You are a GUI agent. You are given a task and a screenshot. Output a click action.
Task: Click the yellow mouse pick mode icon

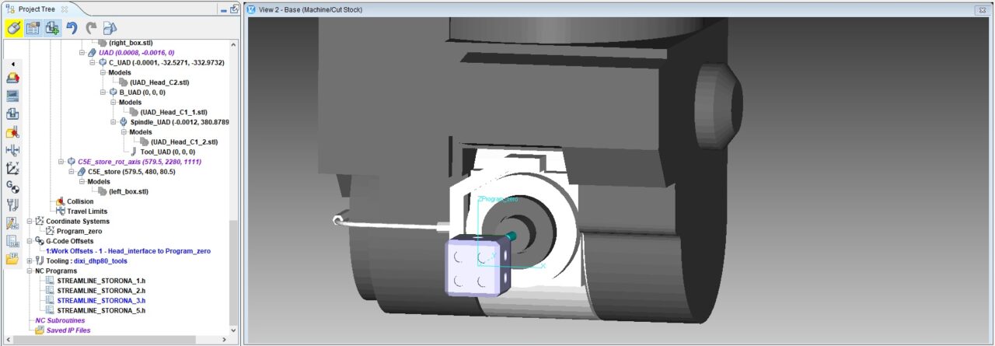coord(13,29)
